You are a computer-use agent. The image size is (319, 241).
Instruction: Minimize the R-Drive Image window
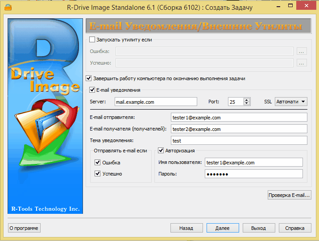pos(278,7)
